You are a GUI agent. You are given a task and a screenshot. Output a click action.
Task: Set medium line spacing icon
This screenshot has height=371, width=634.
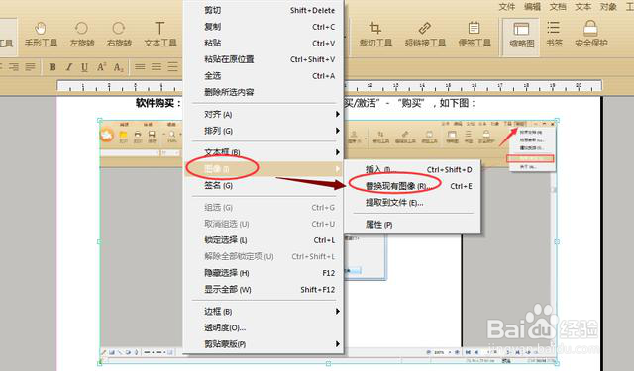[x=157, y=67]
